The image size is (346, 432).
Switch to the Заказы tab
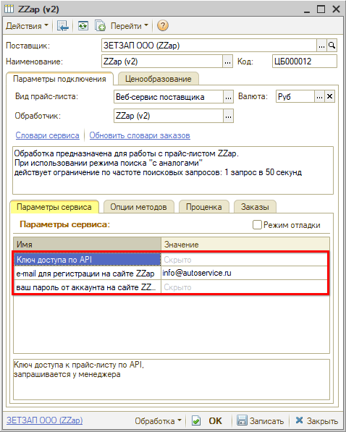point(255,207)
